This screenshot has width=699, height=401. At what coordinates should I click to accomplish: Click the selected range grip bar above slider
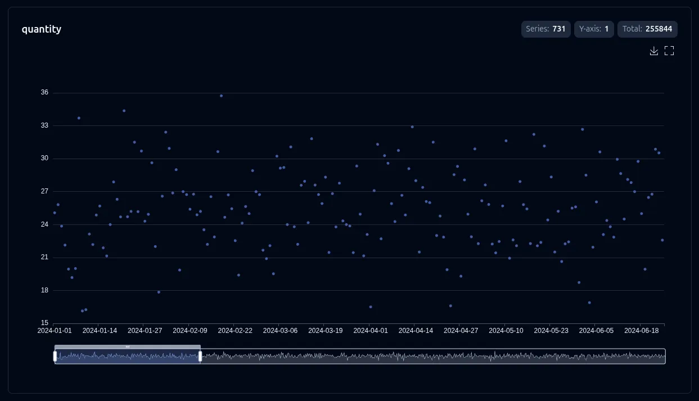click(x=128, y=347)
